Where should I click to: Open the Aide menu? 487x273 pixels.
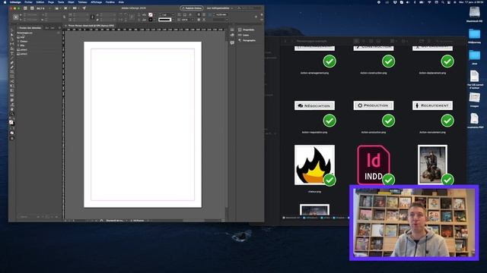click(x=121, y=2)
